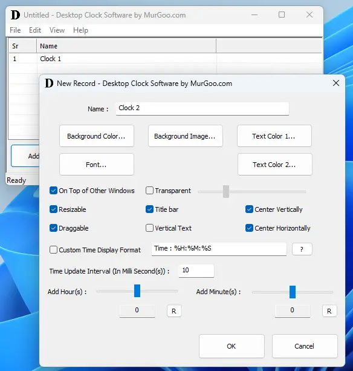Click the Background Image button
Image resolution: width=353 pixels, height=371 pixels.
tap(186, 136)
